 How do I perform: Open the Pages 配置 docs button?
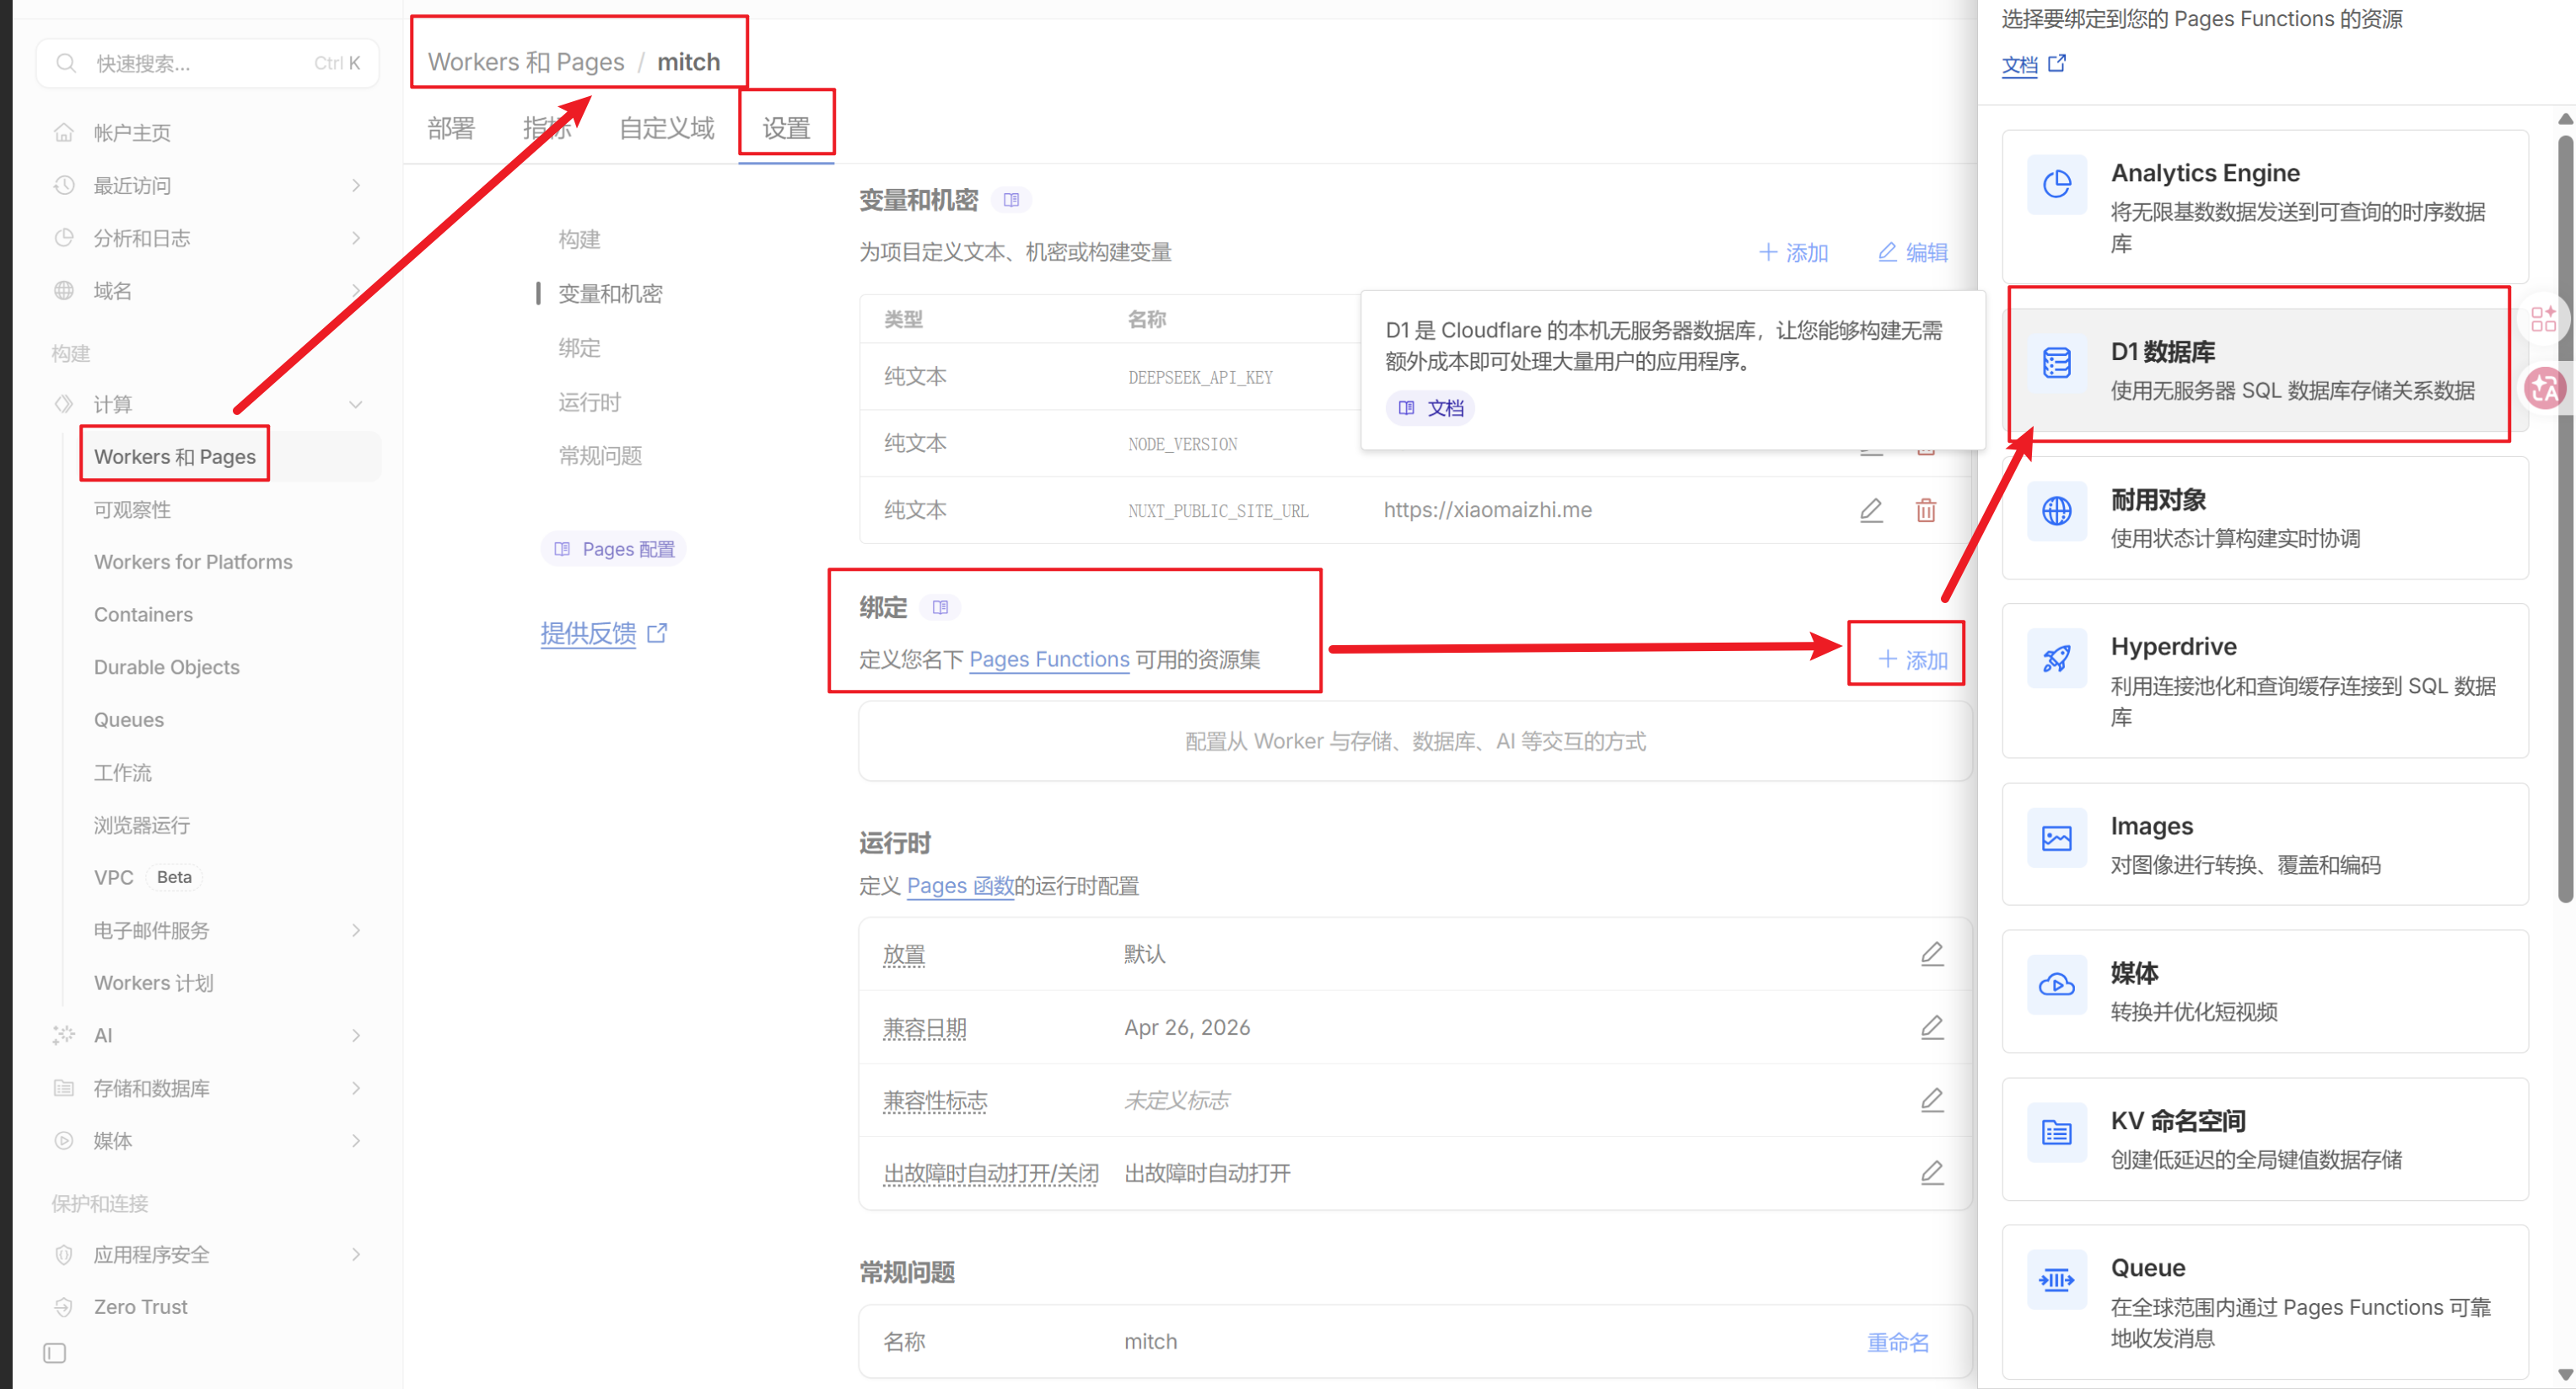[614, 549]
